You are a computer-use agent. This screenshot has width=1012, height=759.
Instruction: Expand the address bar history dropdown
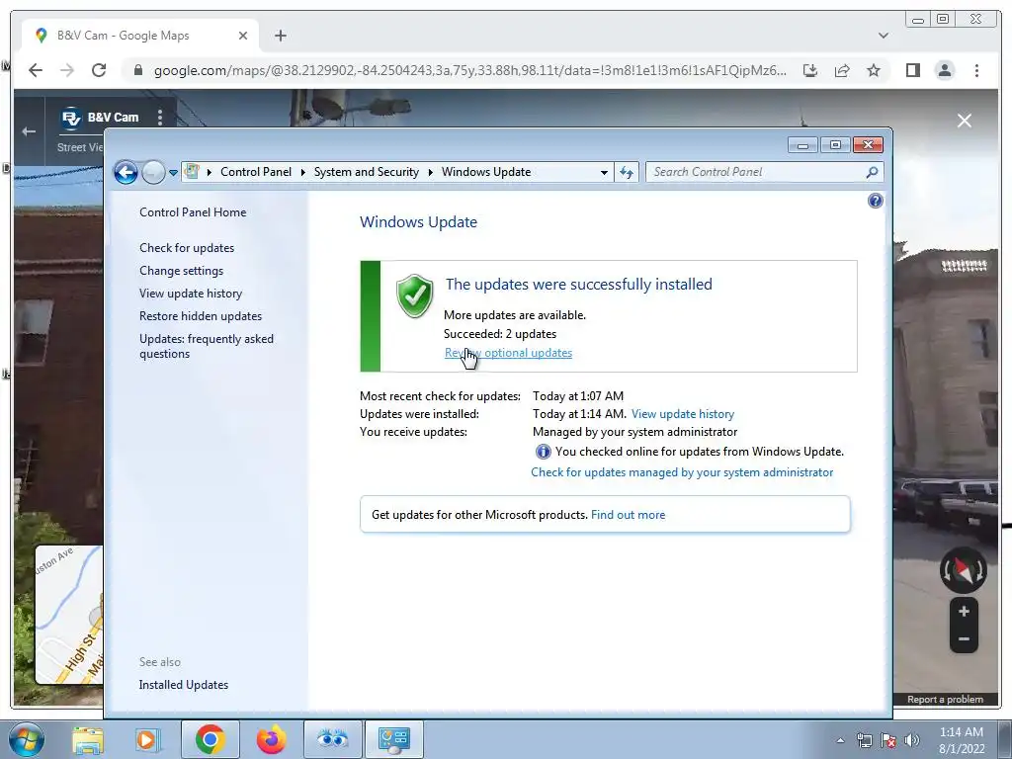[604, 172]
